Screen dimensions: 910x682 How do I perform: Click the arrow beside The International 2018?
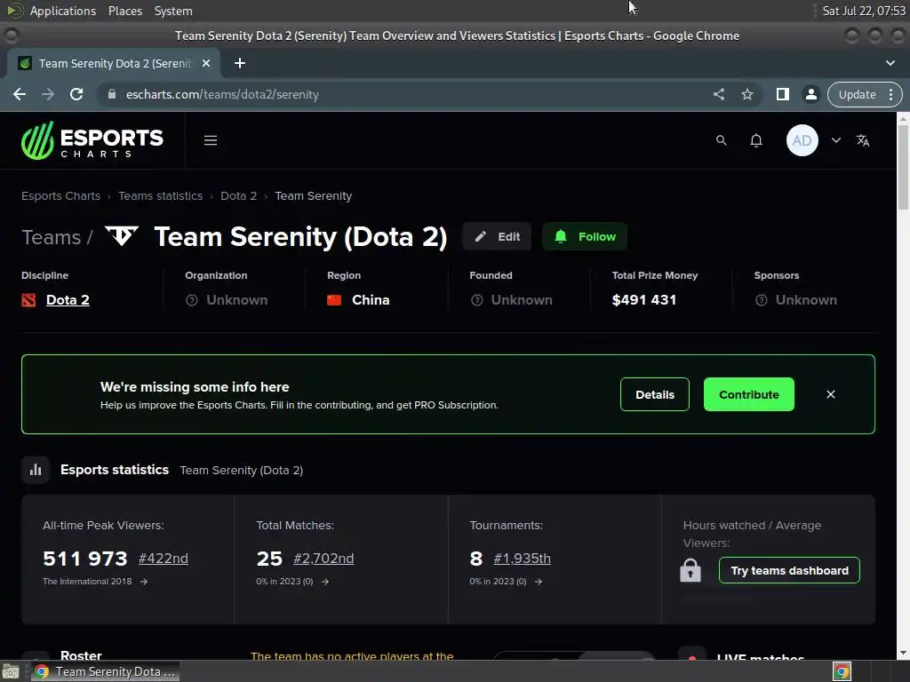pos(143,582)
